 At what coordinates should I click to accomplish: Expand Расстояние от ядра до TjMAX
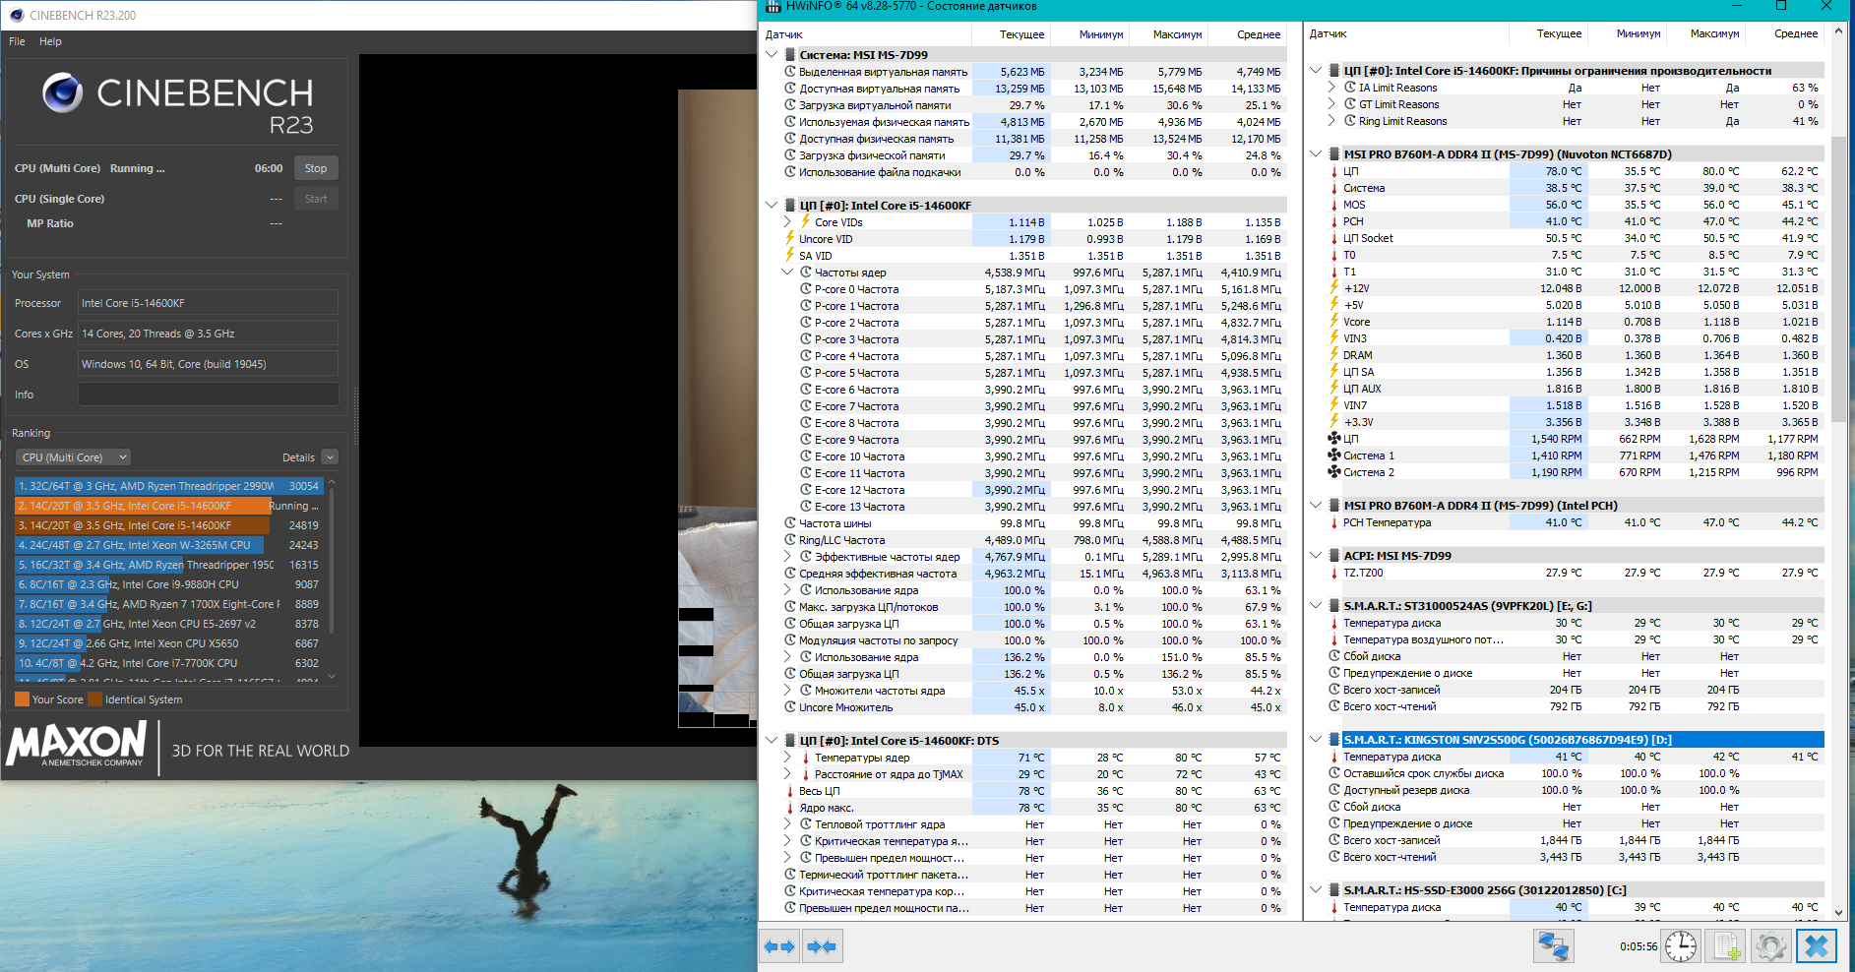pos(788,774)
